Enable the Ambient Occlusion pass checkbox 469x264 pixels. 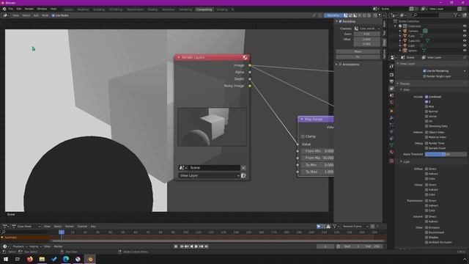[x=426, y=242]
